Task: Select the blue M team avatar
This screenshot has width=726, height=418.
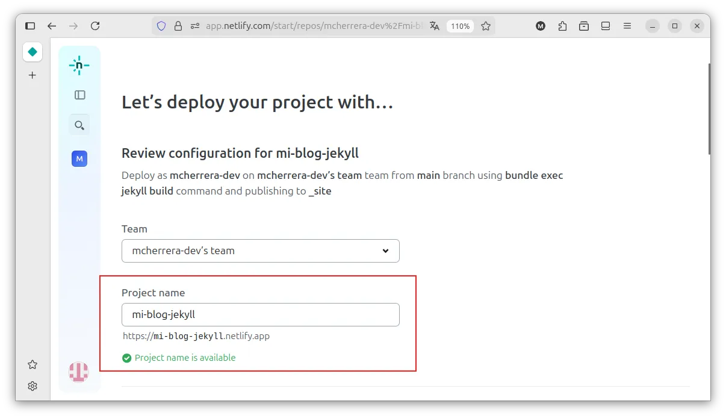Action: pyautogui.click(x=79, y=159)
